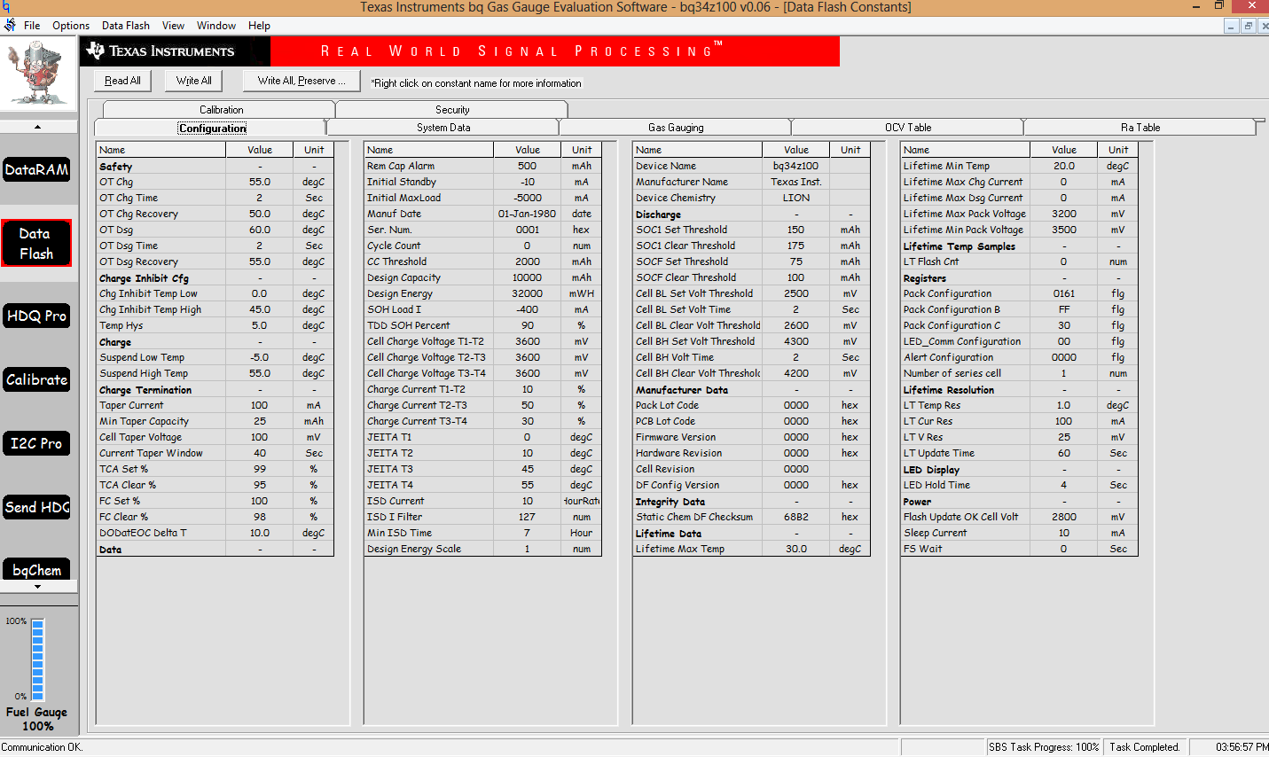The image size is (1269, 757).
Task: Select the Manuf Date value 01-Jan-1980
Action: 528,214
